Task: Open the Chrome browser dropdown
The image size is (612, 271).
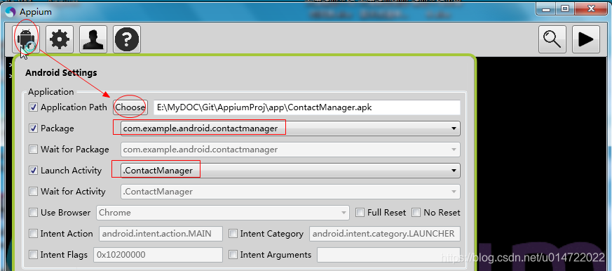Action: point(222,213)
